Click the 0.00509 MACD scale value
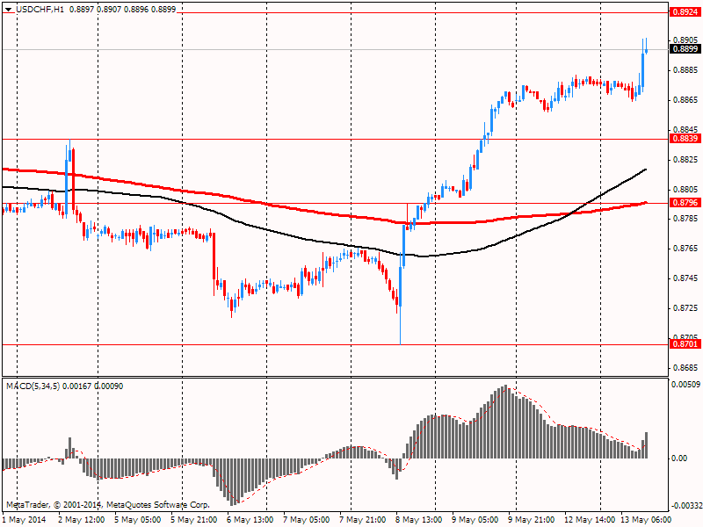 (x=686, y=384)
